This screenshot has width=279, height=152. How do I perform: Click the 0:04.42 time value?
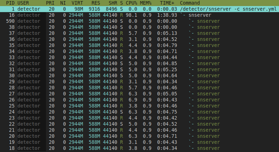pyautogui.click(x=167, y=118)
